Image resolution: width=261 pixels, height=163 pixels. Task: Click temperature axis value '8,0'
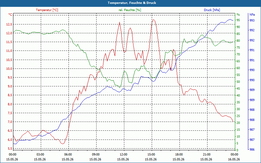coord(10,104)
